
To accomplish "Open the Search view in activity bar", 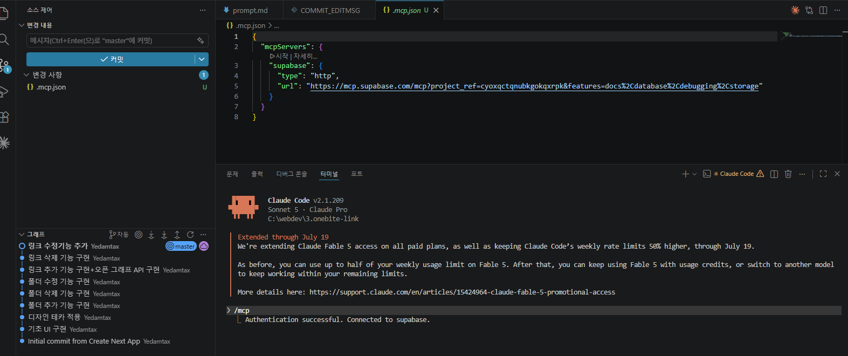I will click(4, 39).
